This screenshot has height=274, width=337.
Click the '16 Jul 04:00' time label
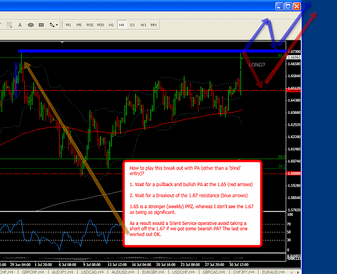[x=141, y=264]
